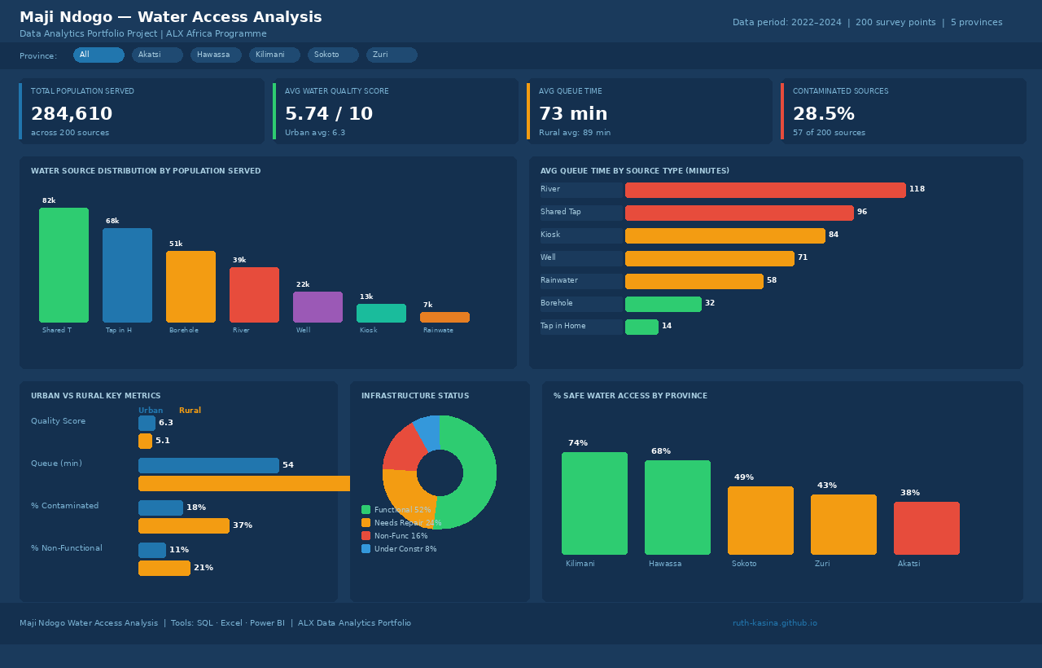Click the Avg Queue Time value 73 min

(573, 114)
